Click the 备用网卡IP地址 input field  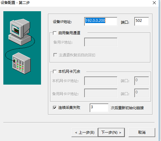[101, 93]
